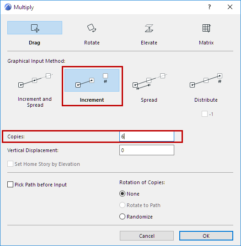Screen dimensions: 241x246
Task: Enable Pick Path before Input checkbox
Action: click(x=10, y=185)
